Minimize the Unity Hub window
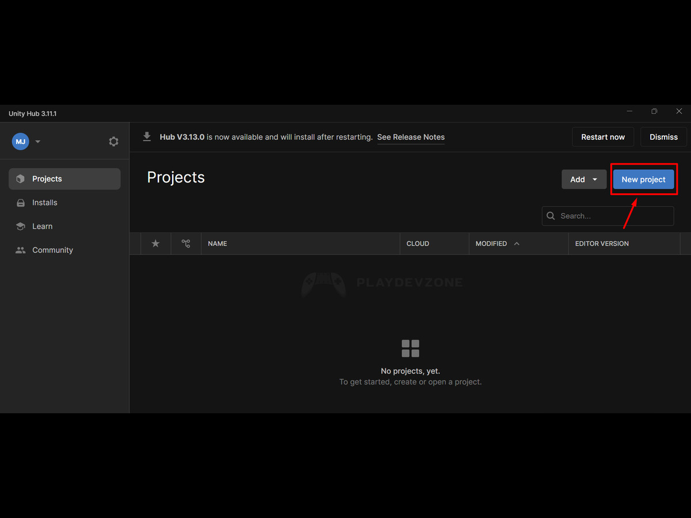 pyautogui.click(x=629, y=111)
